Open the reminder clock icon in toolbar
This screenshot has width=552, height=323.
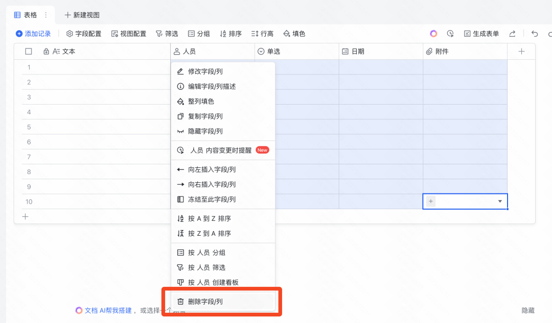(x=450, y=34)
